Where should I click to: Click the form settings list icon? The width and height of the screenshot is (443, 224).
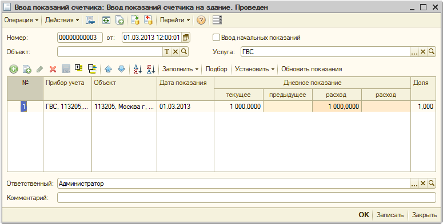tap(217, 20)
